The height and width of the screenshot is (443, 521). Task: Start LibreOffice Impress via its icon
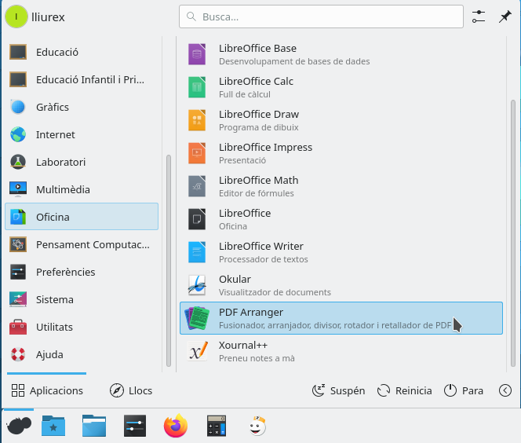pyautogui.click(x=197, y=153)
